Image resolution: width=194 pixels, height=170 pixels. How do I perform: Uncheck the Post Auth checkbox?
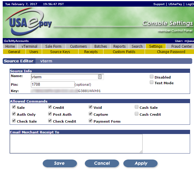[x=50, y=114]
